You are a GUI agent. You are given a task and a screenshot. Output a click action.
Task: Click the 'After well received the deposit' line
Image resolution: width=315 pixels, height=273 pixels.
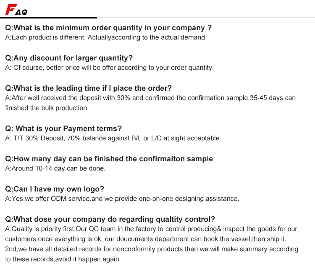tap(150, 98)
